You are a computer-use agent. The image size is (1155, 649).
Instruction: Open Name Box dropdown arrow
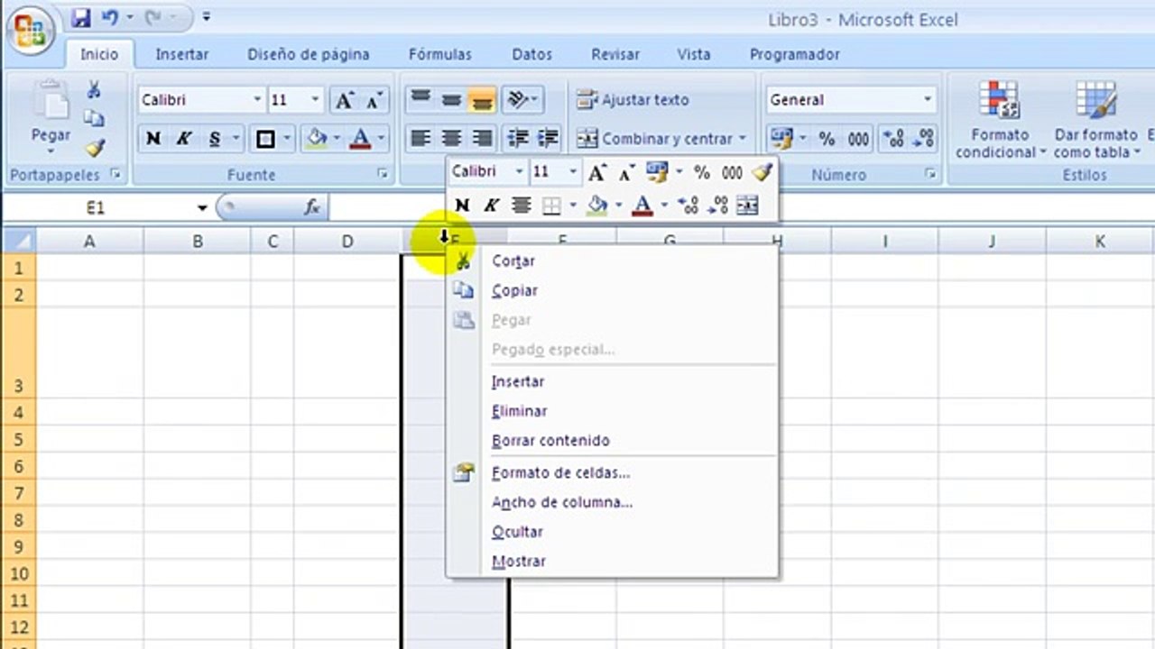(x=202, y=208)
